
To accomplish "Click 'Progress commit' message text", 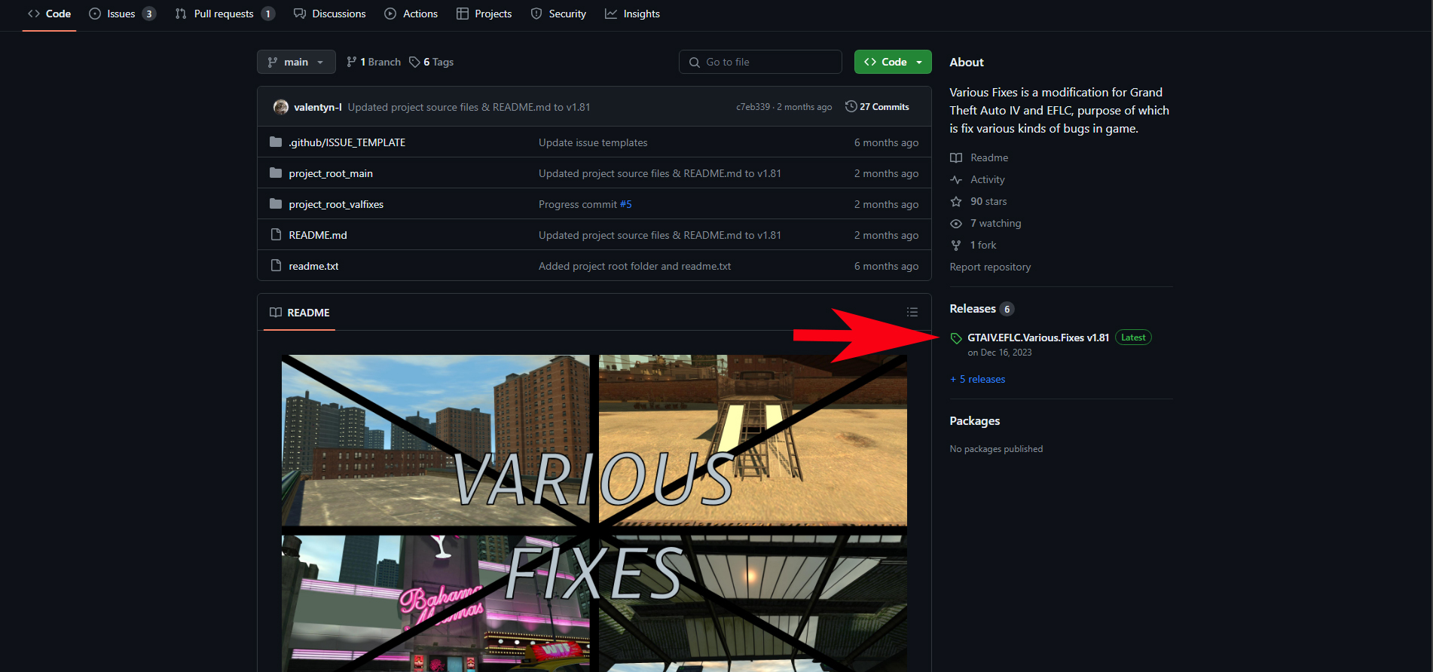I will (578, 204).
